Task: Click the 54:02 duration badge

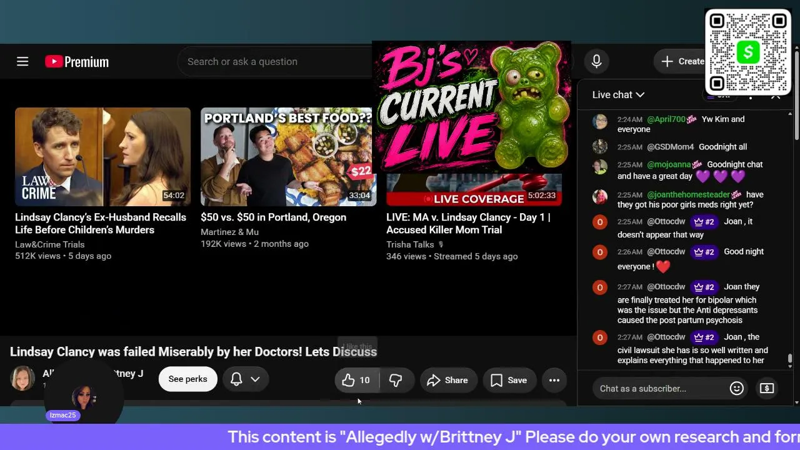Action: [174, 196]
